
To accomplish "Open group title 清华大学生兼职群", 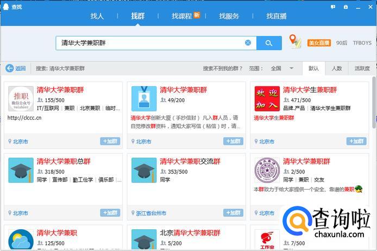I will tap(310, 90).
